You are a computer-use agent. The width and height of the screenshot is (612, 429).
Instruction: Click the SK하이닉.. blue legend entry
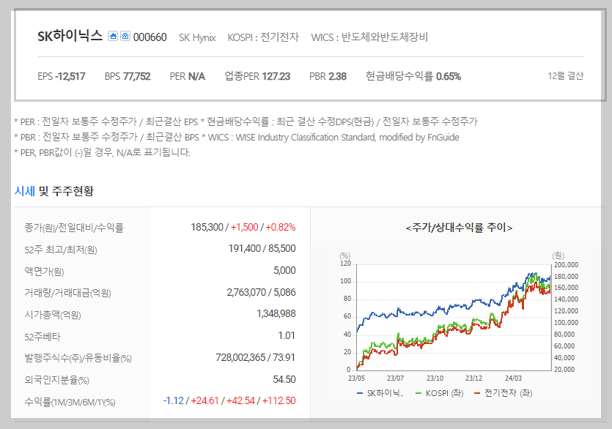coord(380,393)
